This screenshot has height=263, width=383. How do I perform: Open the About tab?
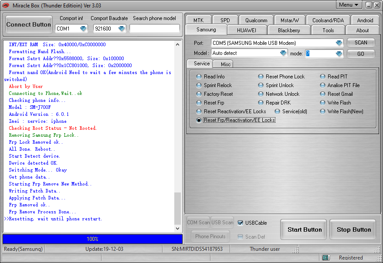tap(362, 30)
